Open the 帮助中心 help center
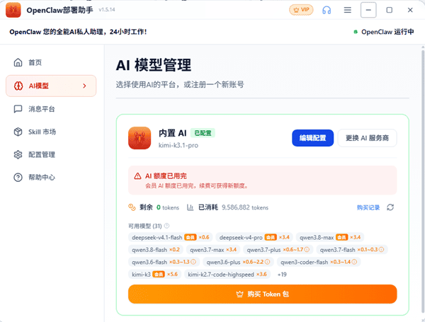The image size is (425, 322). 51,178
